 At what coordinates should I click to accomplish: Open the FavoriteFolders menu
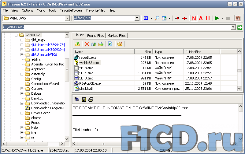[71, 10]
